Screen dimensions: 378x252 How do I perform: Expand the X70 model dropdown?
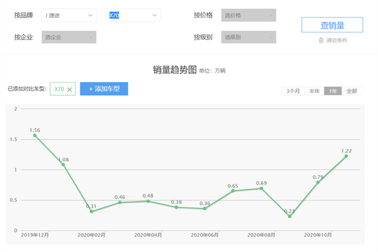point(133,15)
